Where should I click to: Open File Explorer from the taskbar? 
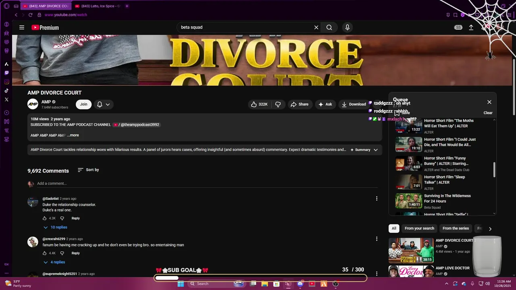click(265, 284)
